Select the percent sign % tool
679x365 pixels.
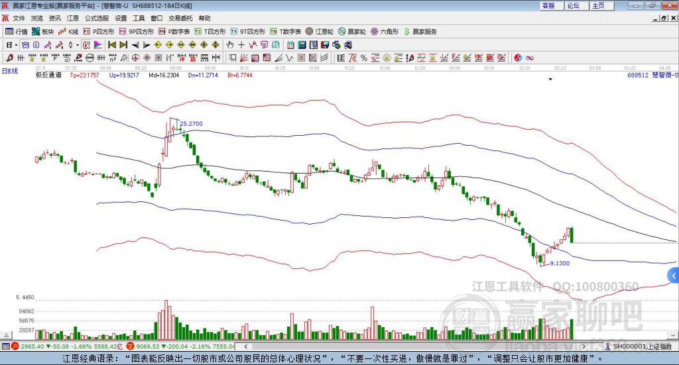(364, 58)
